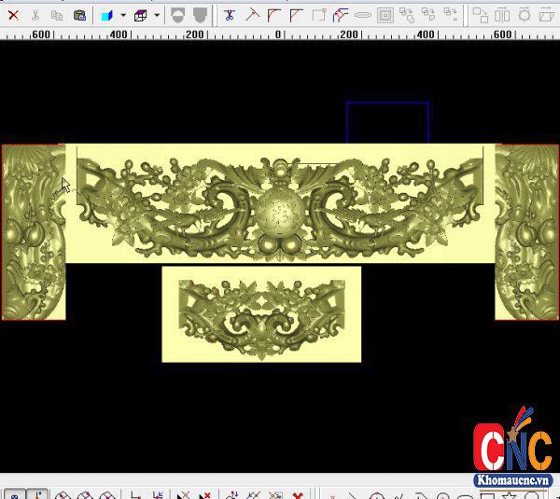Select the shear parallelogram icon
Viewport: 560px width, 499px height.
click(546, 15)
